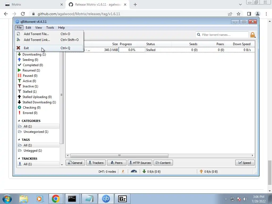Sort by the Size column header
Screen dimensions: 272x204
click(105, 44)
